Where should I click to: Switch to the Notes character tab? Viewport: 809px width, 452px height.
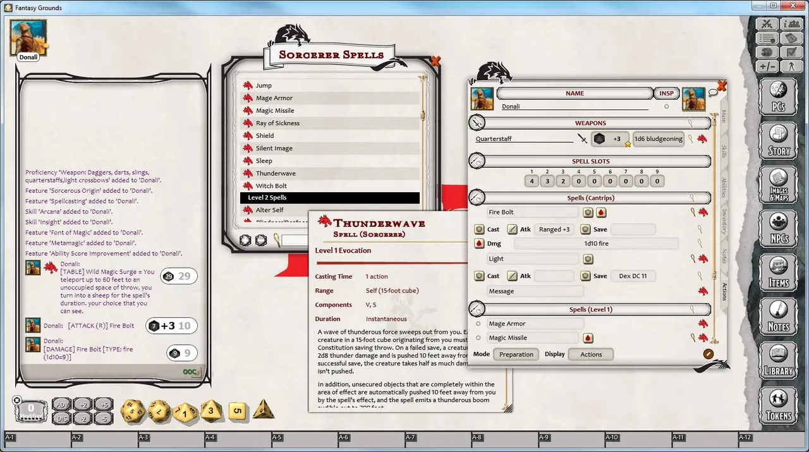coord(724,256)
